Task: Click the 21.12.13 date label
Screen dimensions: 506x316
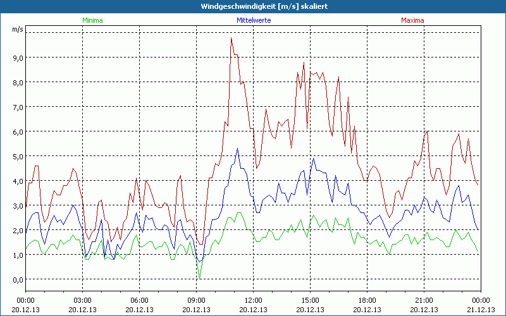Action: 481,310
